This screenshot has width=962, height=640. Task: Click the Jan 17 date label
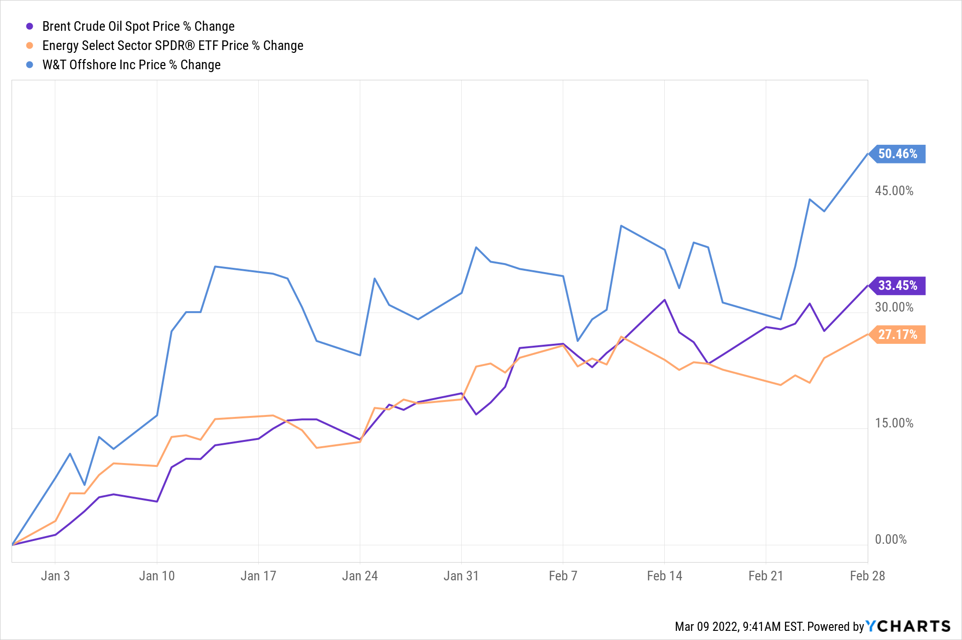[258, 576]
